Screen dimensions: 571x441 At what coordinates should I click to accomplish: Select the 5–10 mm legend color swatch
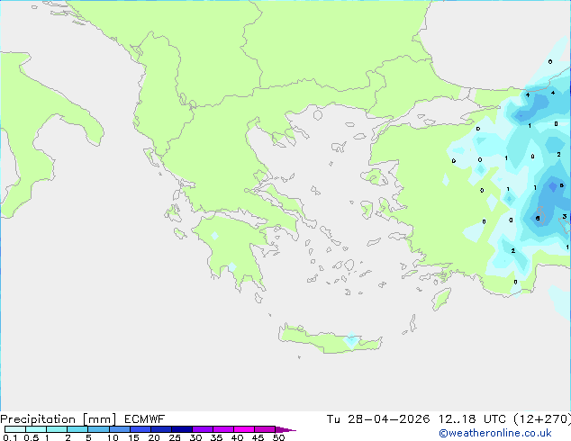click(x=98, y=429)
